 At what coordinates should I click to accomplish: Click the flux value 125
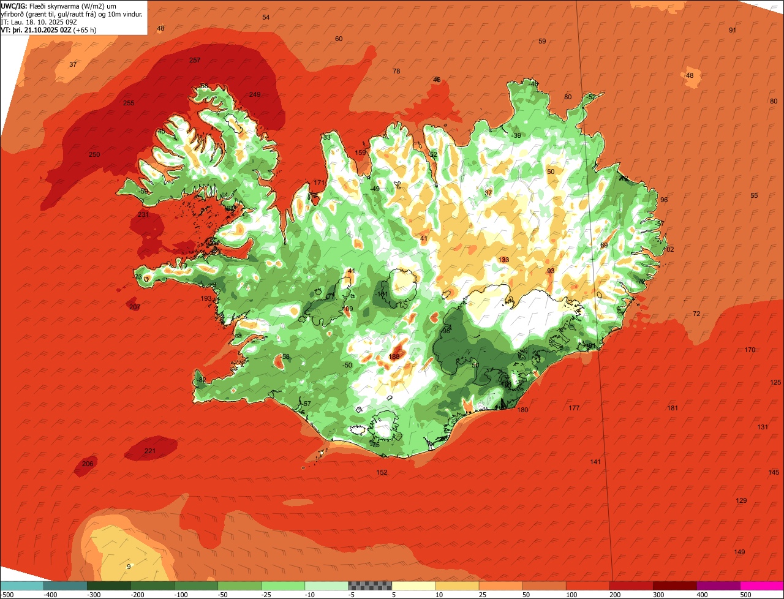(775, 382)
